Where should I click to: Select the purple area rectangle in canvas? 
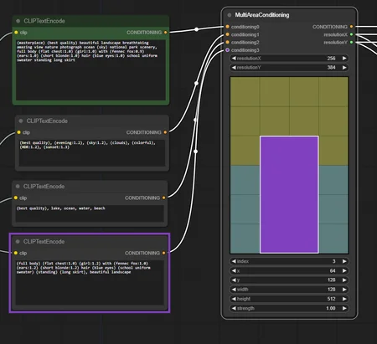pos(289,194)
